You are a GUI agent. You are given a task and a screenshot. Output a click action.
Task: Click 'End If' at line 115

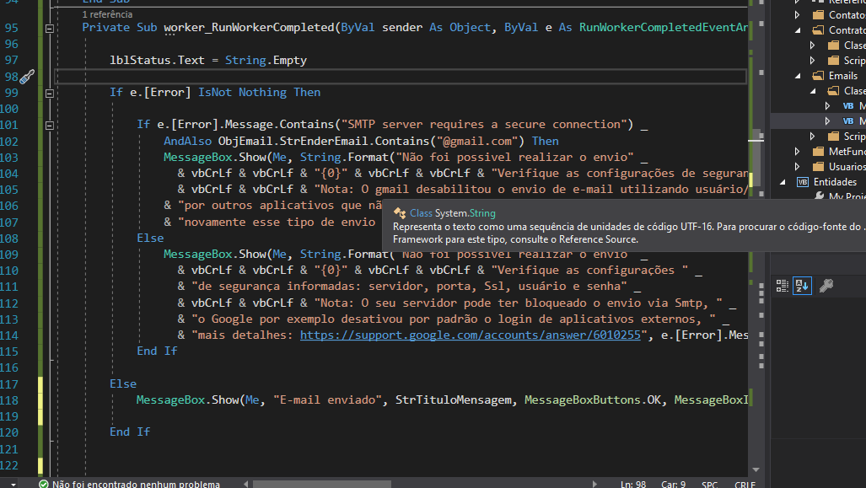157,351
